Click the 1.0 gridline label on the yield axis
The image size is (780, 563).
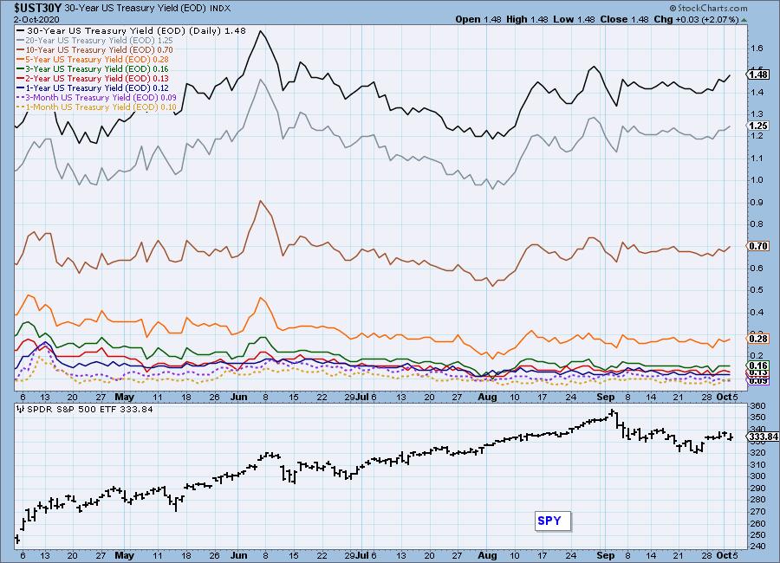point(757,180)
